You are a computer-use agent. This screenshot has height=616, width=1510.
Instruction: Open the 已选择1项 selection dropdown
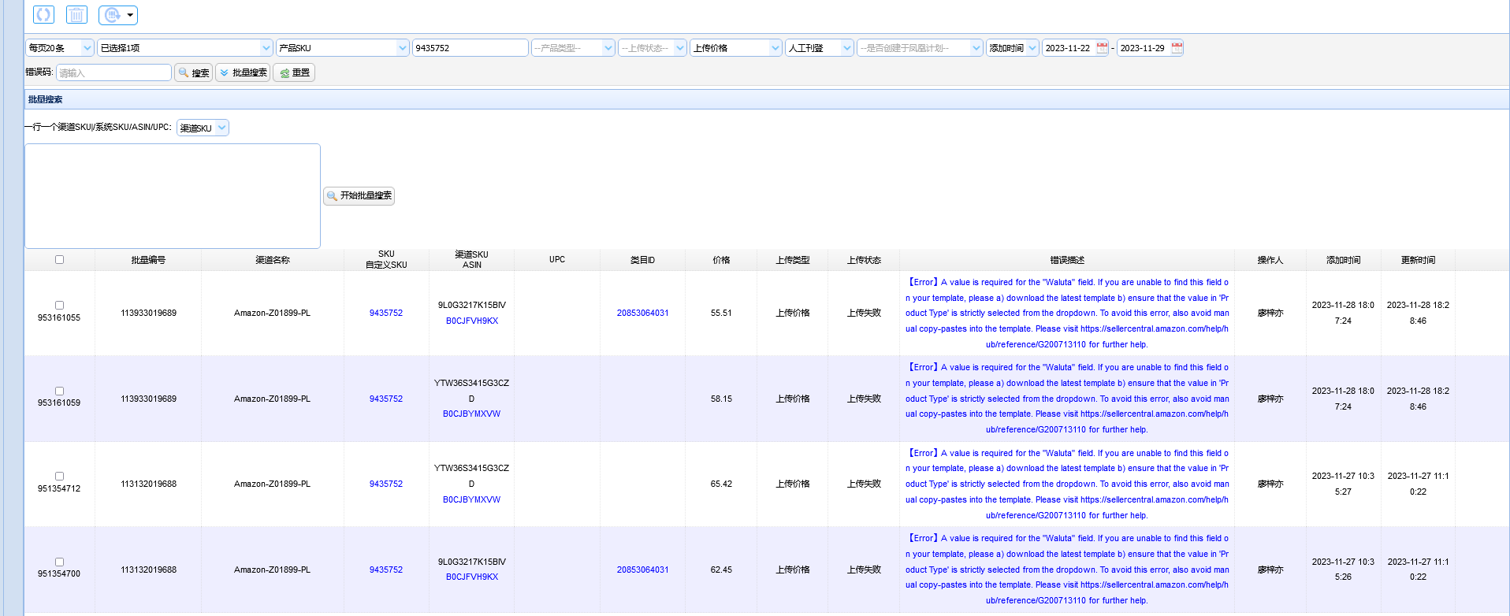pyautogui.click(x=185, y=48)
